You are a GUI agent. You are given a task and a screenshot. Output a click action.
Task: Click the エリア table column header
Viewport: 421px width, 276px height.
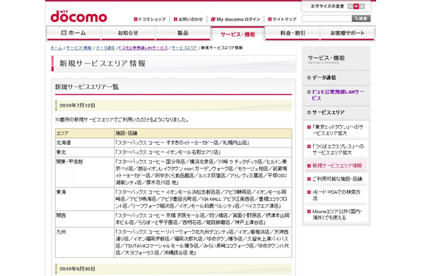pos(85,133)
